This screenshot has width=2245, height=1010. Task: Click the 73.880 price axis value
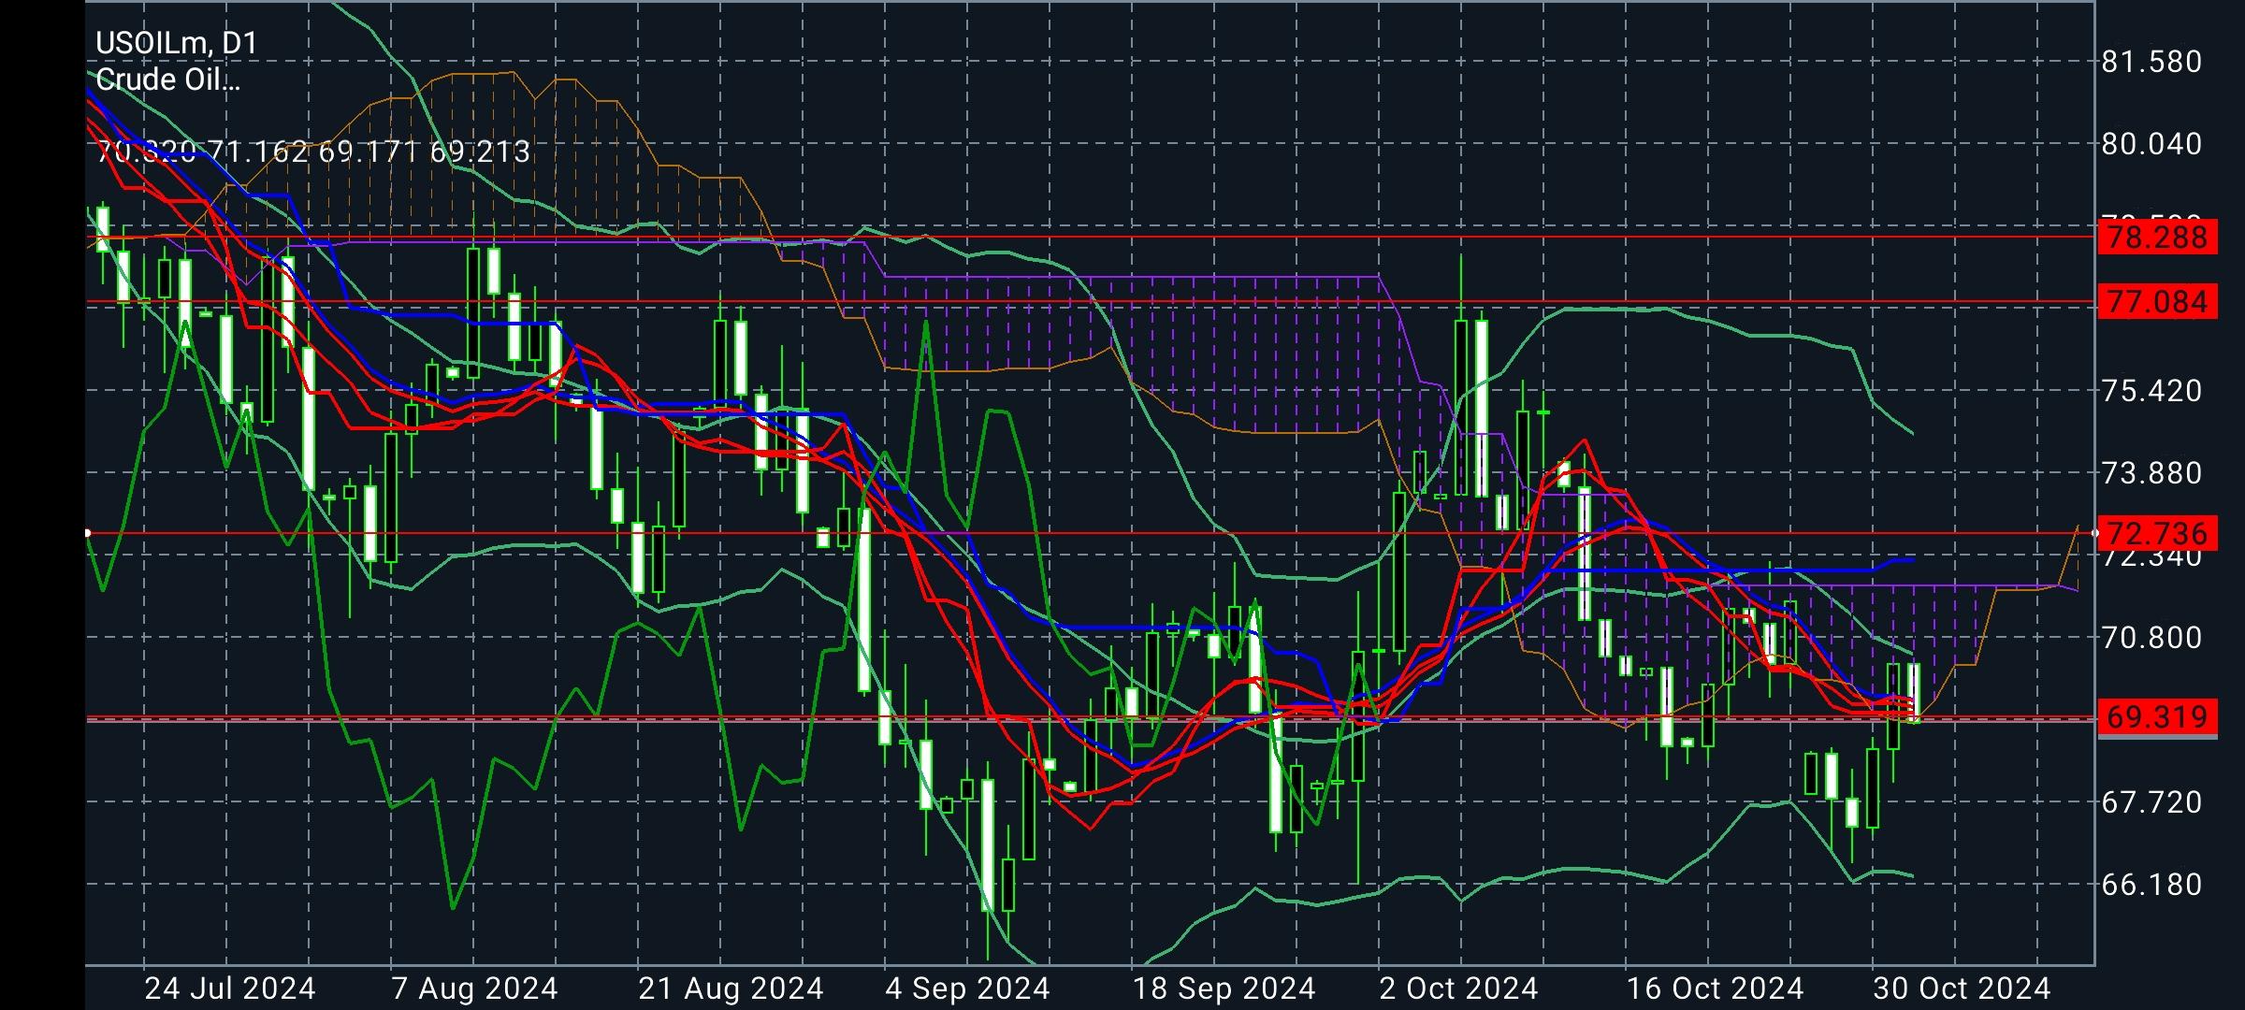pos(2151,473)
